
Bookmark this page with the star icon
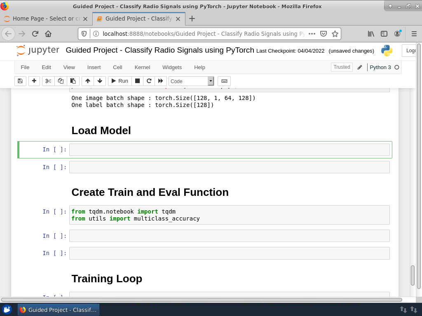[x=335, y=34]
